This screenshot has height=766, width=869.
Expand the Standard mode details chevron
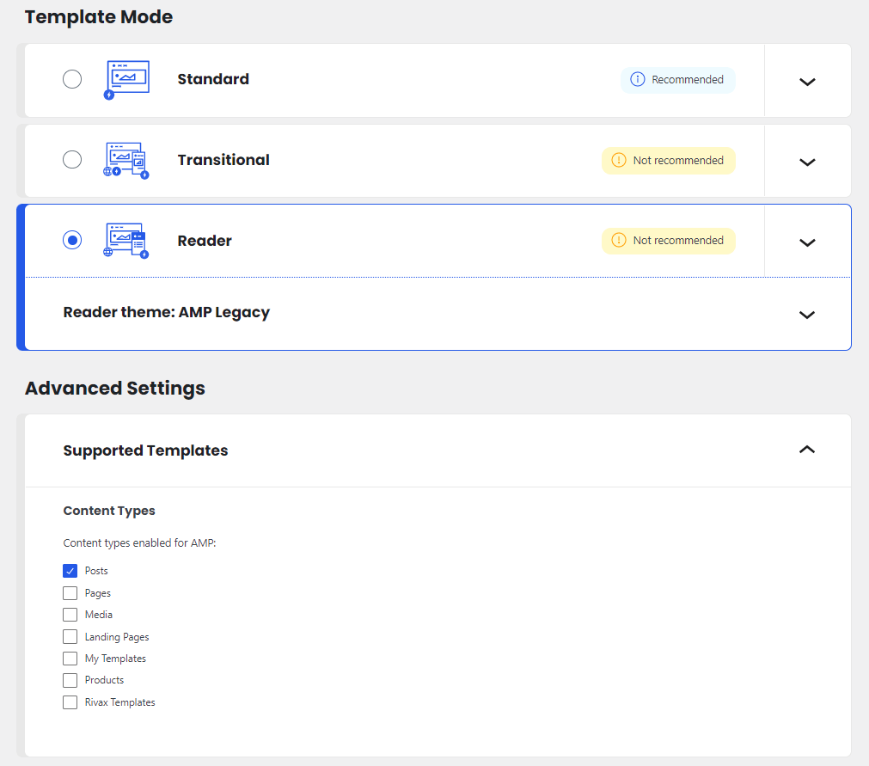(806, 82)
